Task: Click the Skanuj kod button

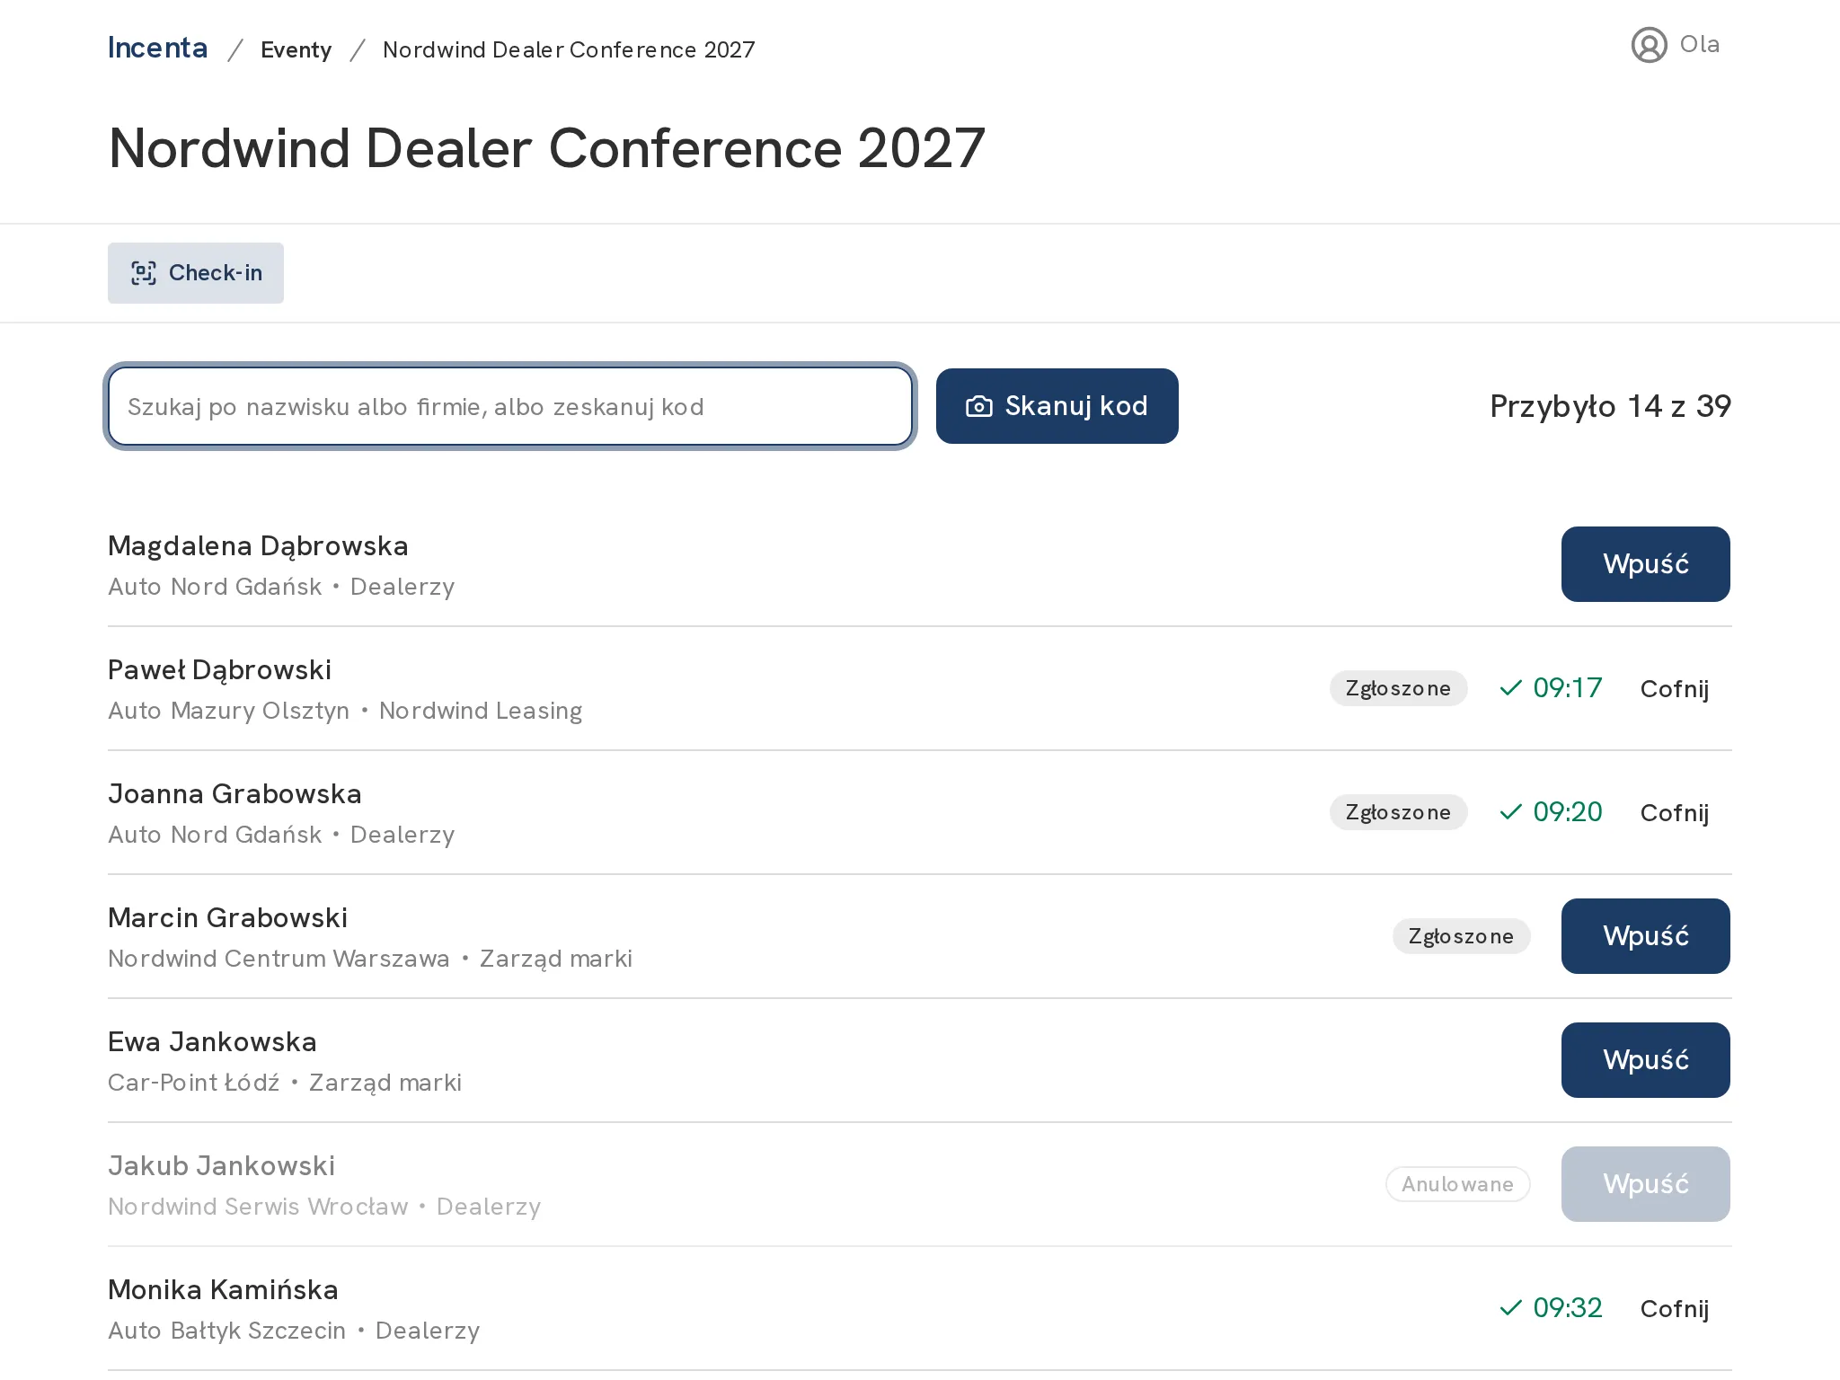Action: coord(1057,406)
